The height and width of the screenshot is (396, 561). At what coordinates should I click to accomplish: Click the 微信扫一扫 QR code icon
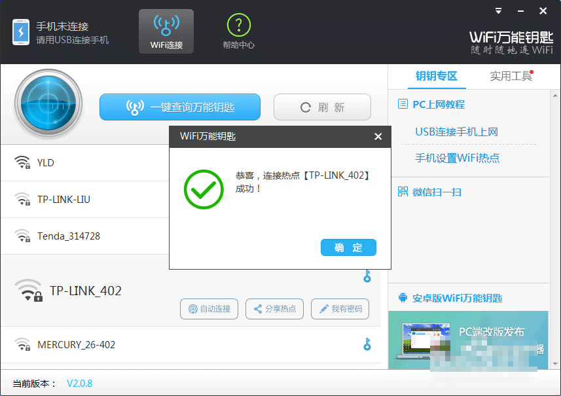(403, 192)
